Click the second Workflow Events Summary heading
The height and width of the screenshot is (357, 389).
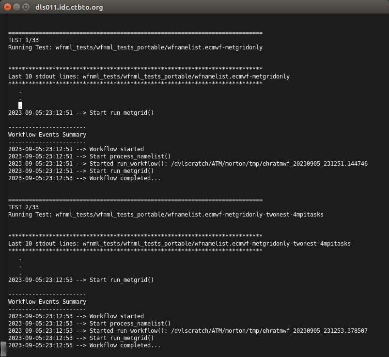coord(47,302)
